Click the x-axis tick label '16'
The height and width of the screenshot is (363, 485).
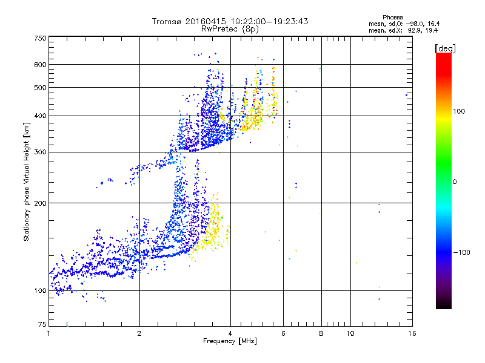click(412, 333)
